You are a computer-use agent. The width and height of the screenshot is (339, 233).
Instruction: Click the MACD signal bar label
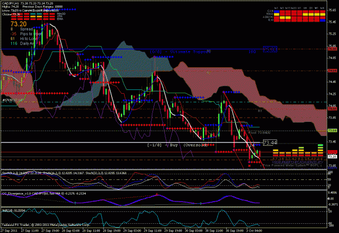click(61, 14)
